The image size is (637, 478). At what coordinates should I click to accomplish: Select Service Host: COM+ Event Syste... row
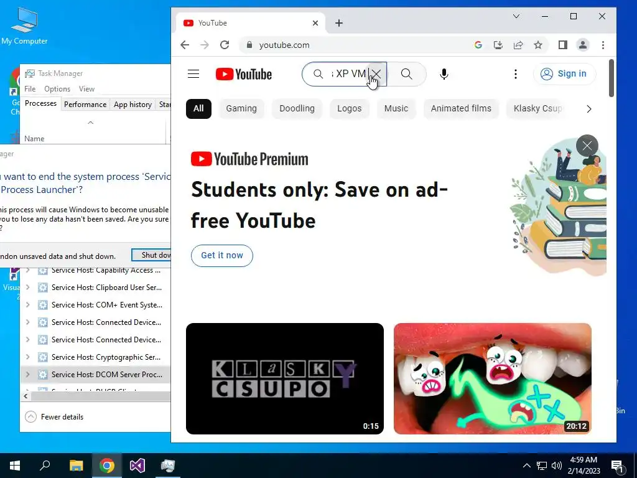click(95, 305)
